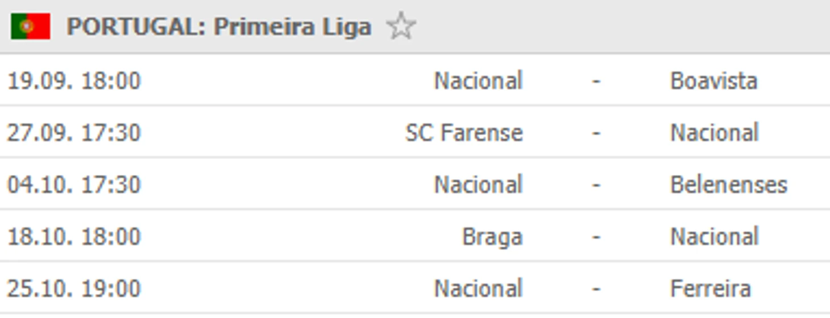Select the 25.10. 19:00 match date
Image resolution: width=830 pixels, height=318 pixels.
74,288
